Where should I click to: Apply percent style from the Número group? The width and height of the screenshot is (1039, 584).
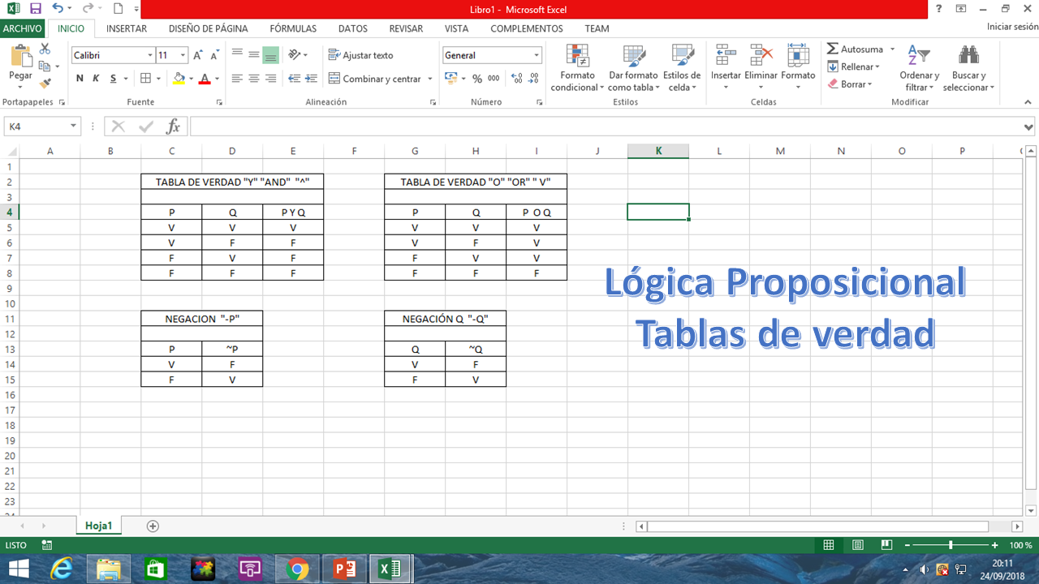[476, 79]
